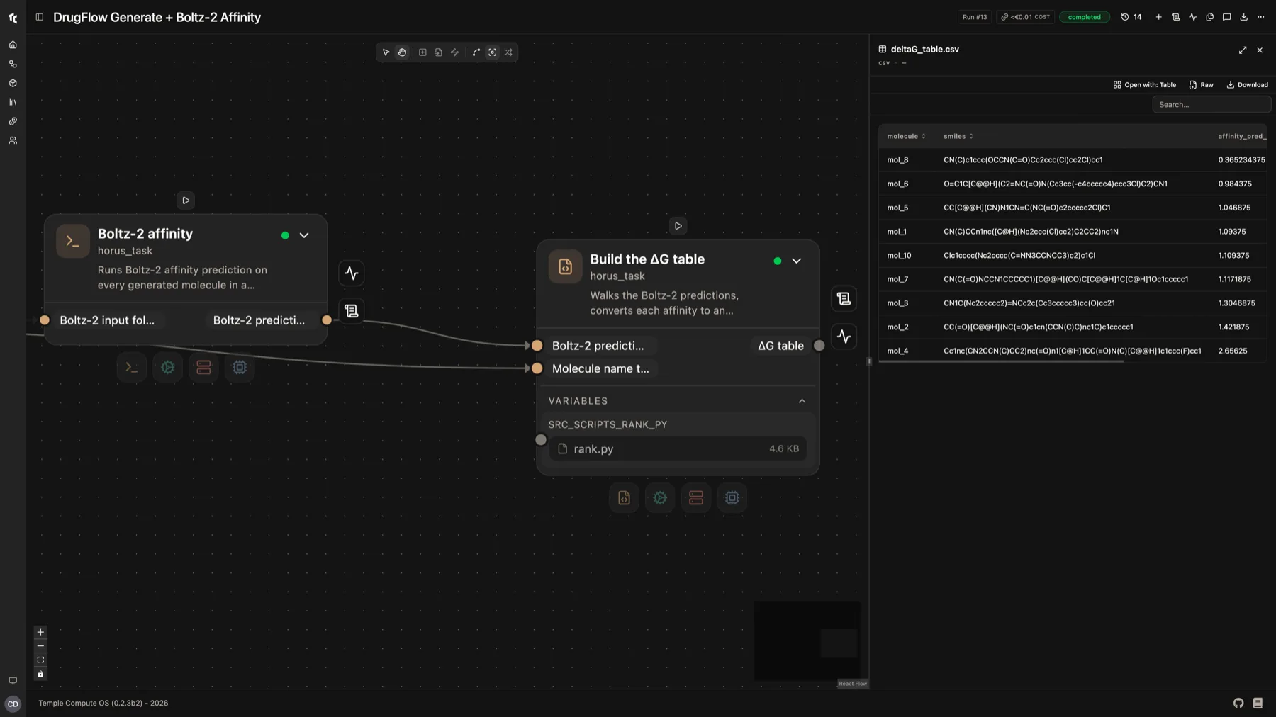Click the table Search field
Screen dimensions: 1276x717
tap(1211, 105)
